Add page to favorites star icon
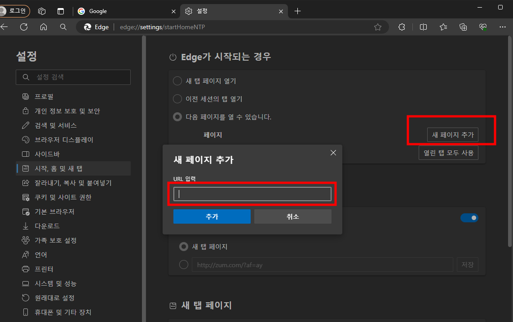This screenshot has width=513, height=322. [378, 27]
